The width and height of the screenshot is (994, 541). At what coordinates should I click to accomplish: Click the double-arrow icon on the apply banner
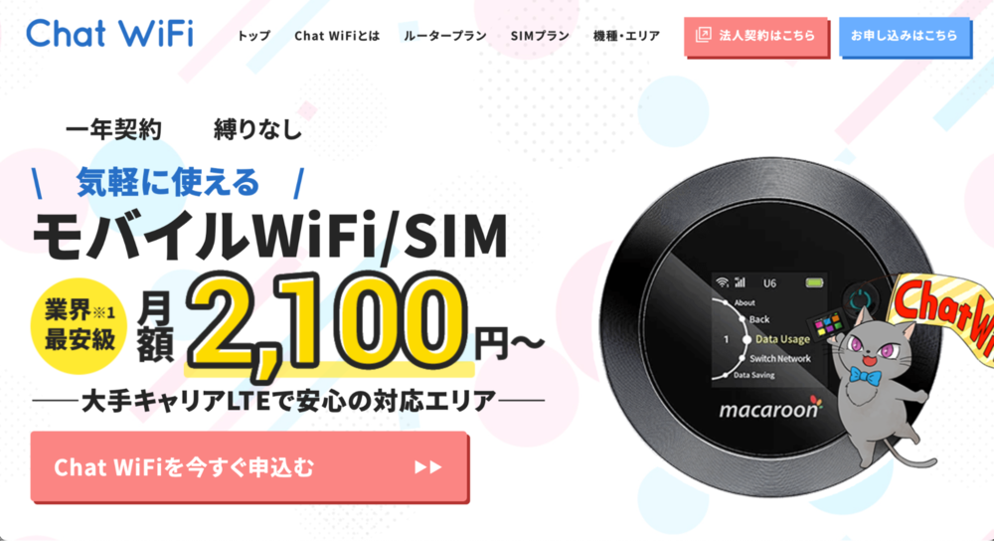point(427,467)
